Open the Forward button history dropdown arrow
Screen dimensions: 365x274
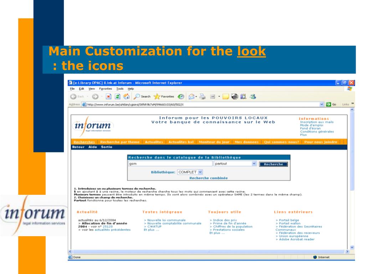(102, 96)
